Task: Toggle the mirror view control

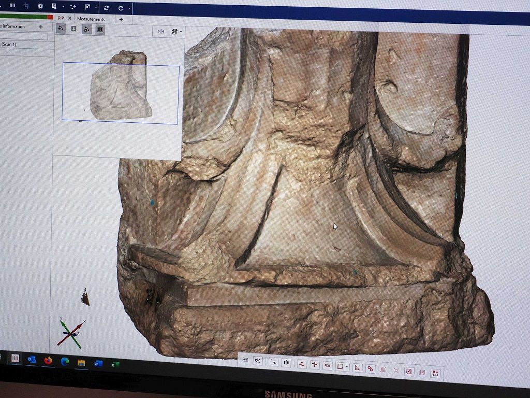Action: tap(161, 32)
